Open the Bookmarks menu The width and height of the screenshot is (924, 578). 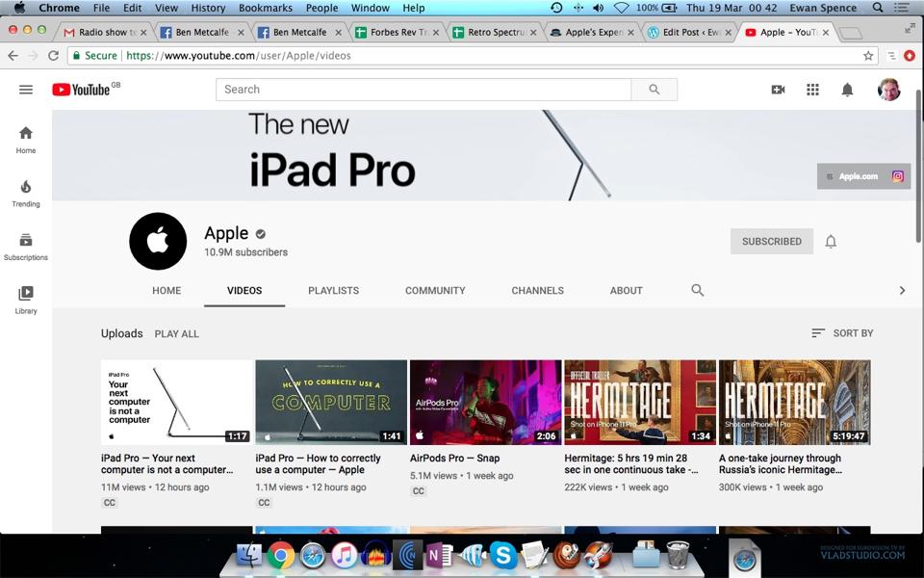tap(266, 8)
